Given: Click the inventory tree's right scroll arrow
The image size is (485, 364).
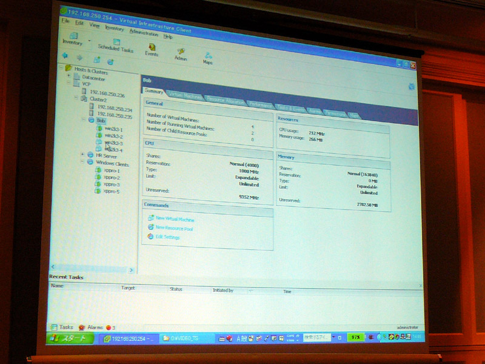Looking at the screenshot, I should (131, 270).
